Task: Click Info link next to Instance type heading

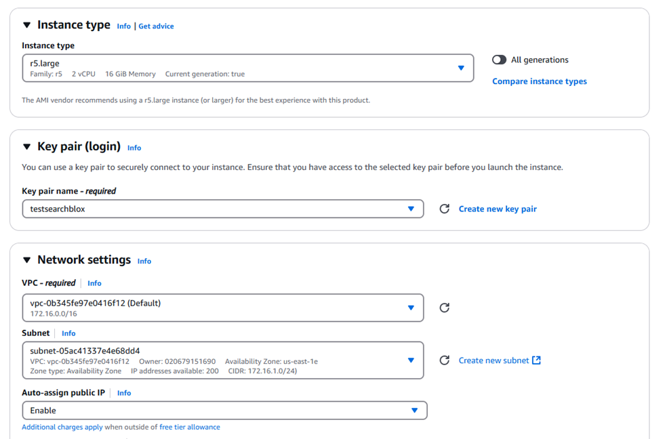Action: 123,26
